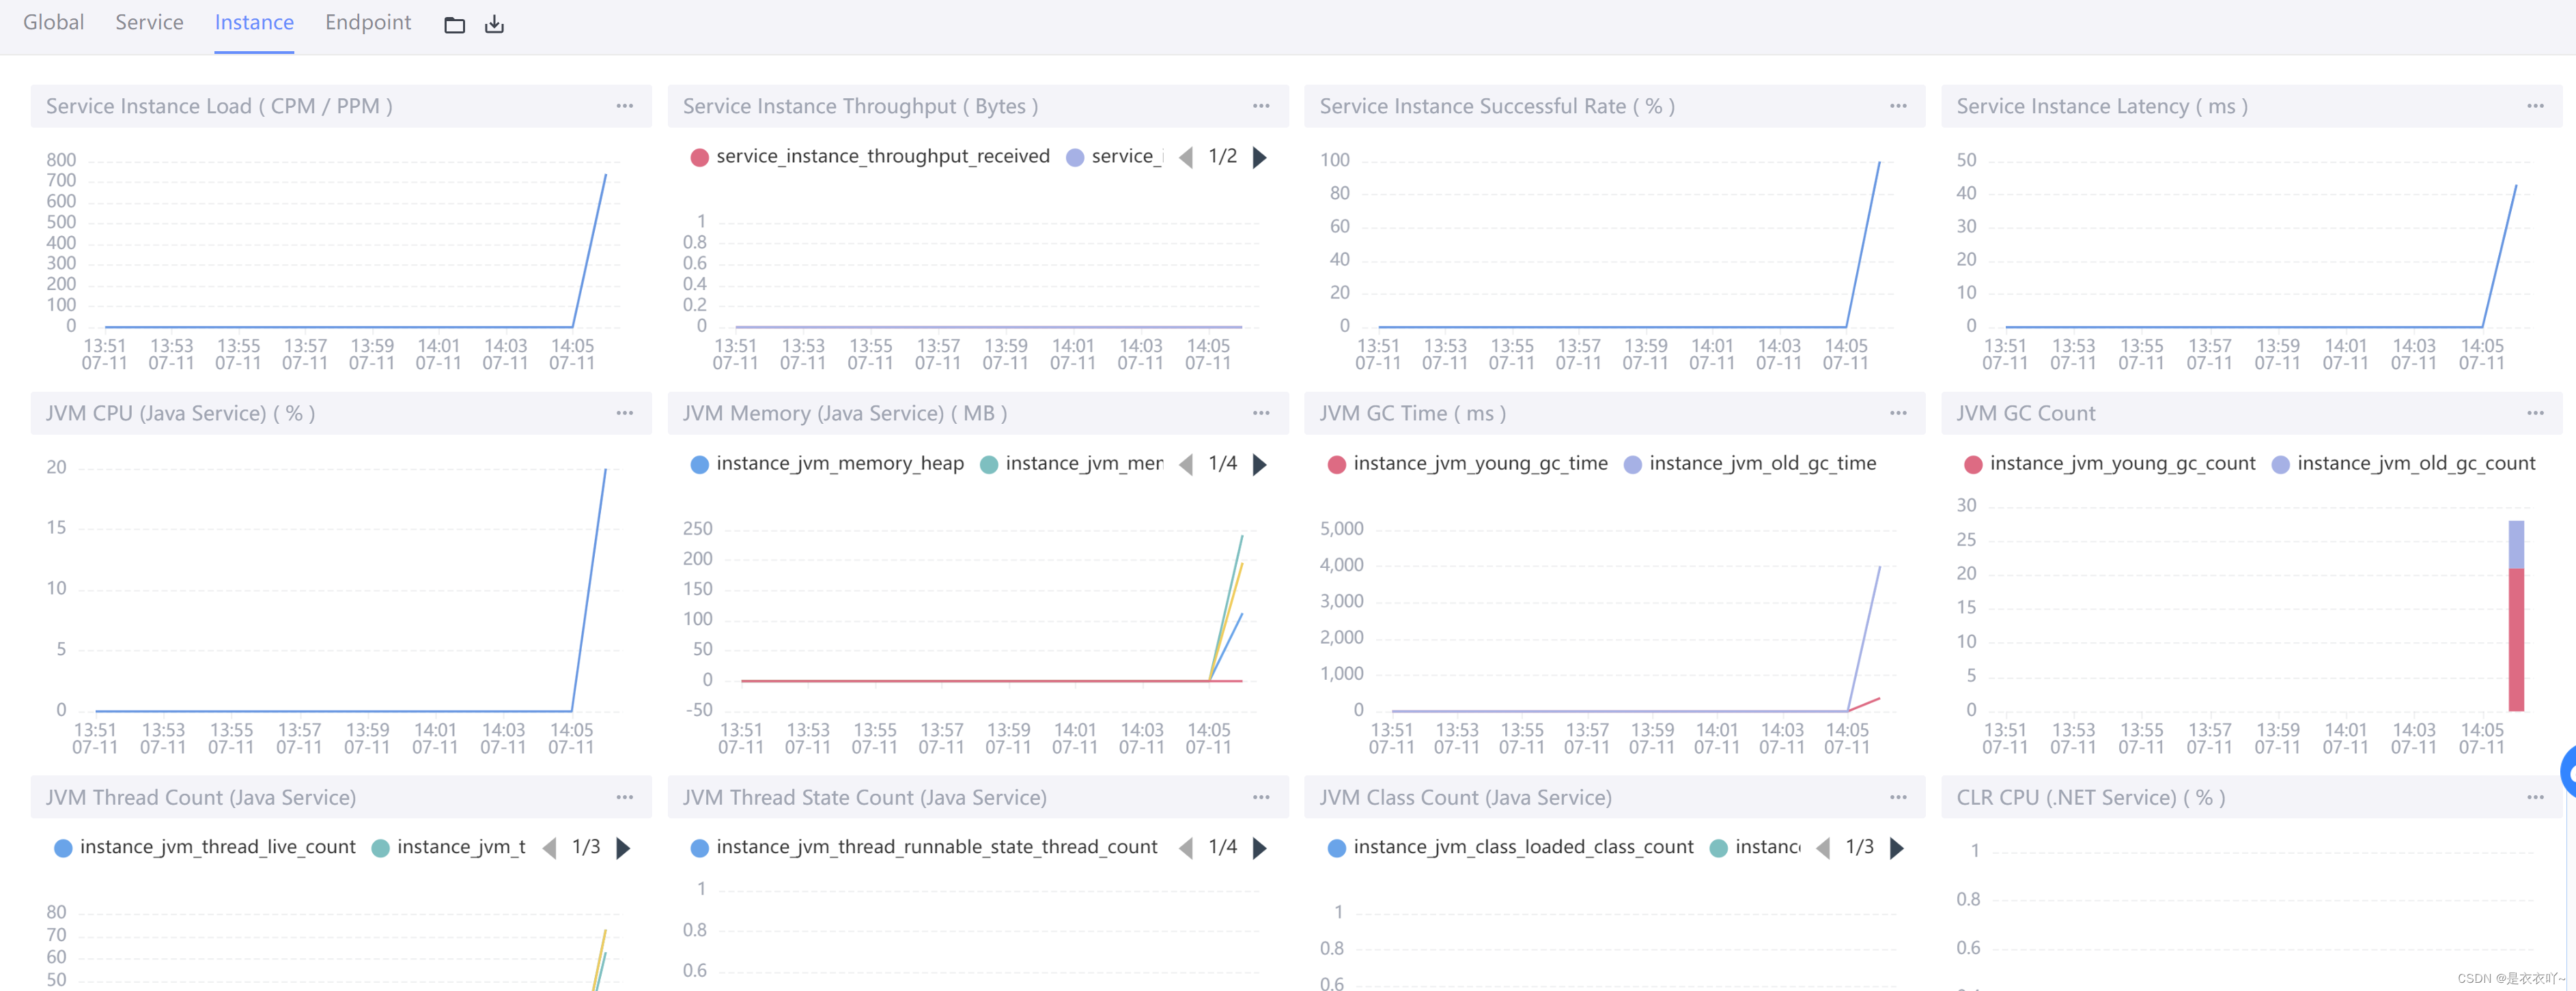The height and width of the screenshot is (991, 2576).
Task: Toggle instance_jvm_class_loaded_class_count legend series
Action: click(1511, 848)
